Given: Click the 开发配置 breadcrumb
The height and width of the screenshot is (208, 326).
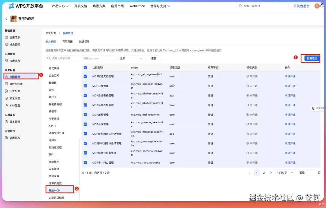Looking at the screenshot, I should click(x=51, y=33).
